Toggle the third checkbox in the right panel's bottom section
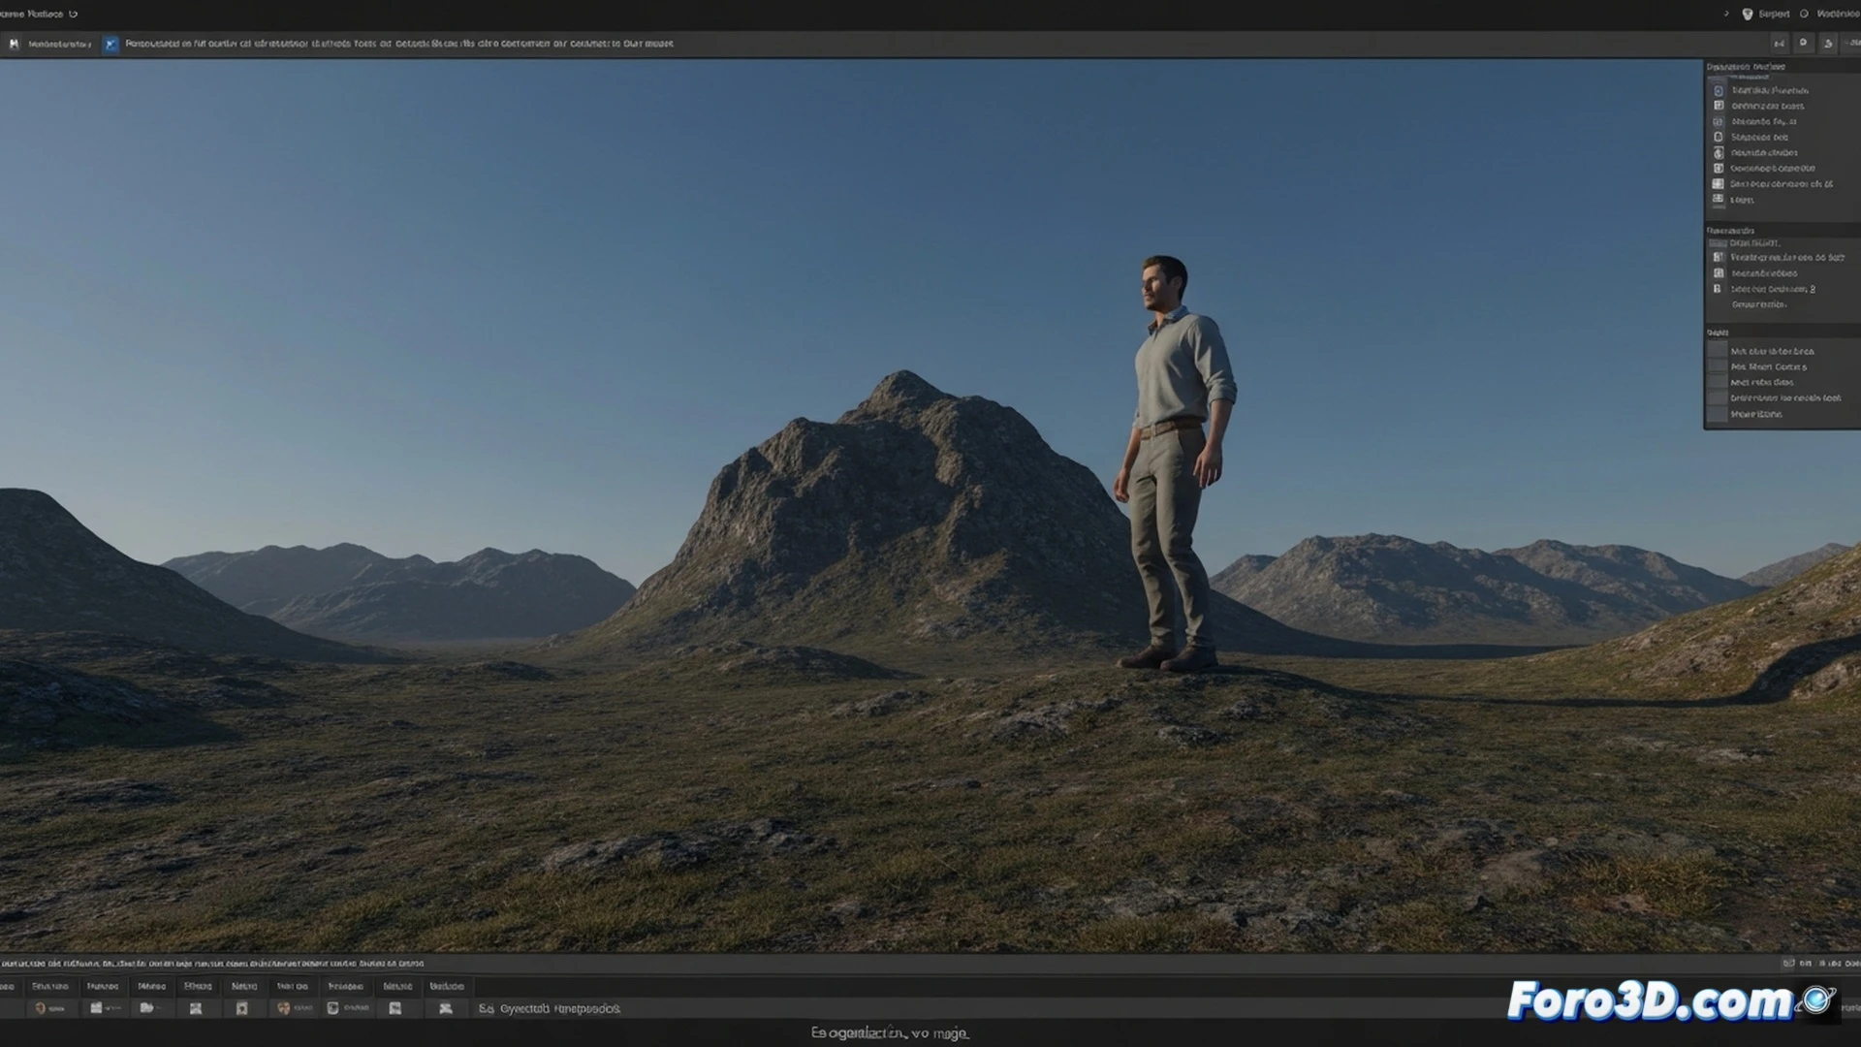Viewport: 1861px width, 1047px height. [1718, 382]
